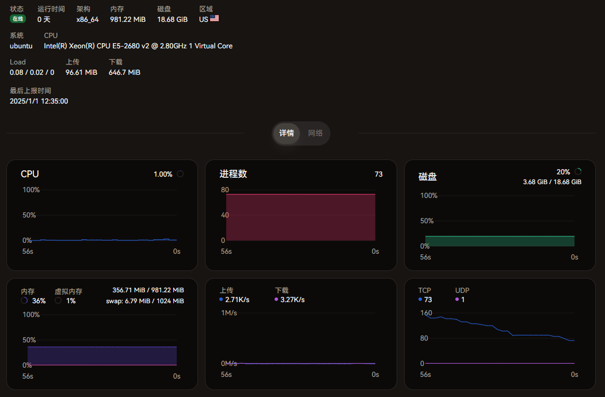Click the Load value 0.08 / 0.02 / 0
605x397 pixels.
[x=32, y=72]
